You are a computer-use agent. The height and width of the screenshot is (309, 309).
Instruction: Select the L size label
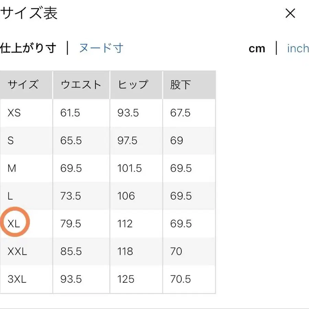(x=10, y=196)
